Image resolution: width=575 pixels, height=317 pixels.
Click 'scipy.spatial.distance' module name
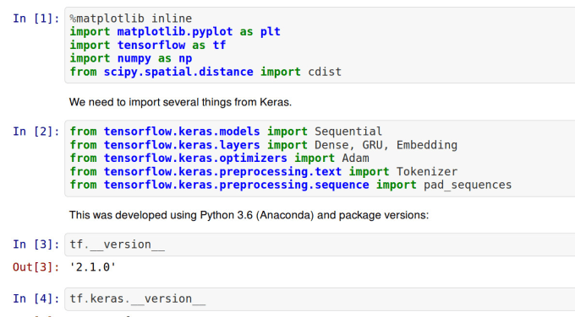[x=178, y=72]
